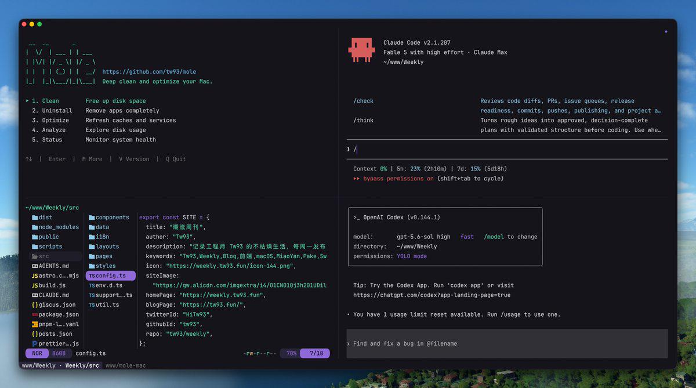Select the build.js JavaScript file icon
Viewport: 696px width, 388px height.
point(35,285)
